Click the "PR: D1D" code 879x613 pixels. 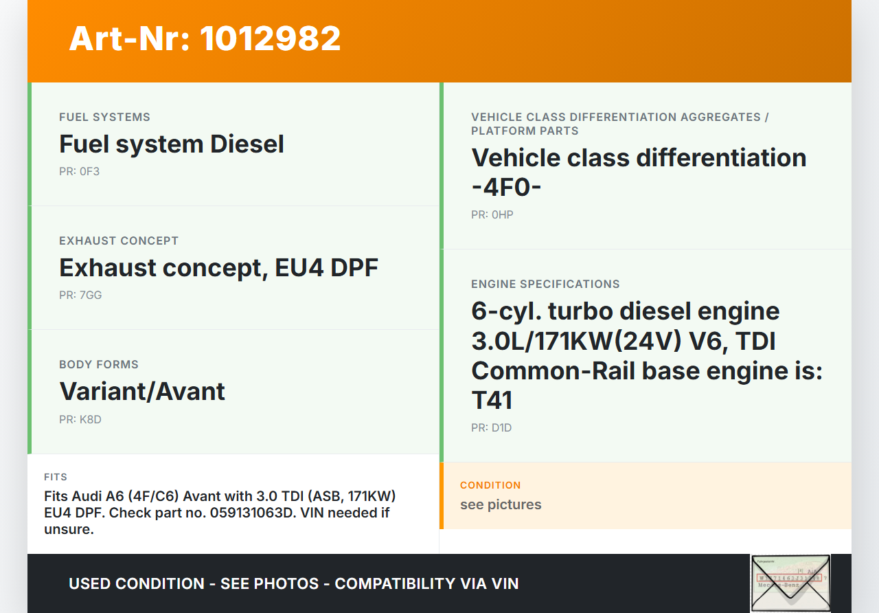point(492,427)
